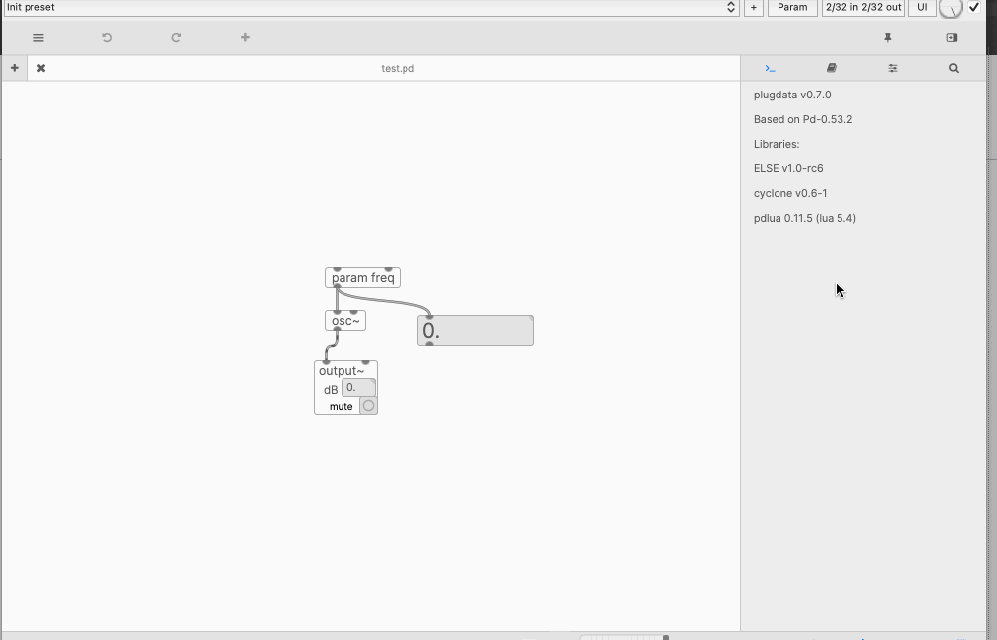
Task: Pin the sidebar with the pin icon
Action: pos(888,38)
